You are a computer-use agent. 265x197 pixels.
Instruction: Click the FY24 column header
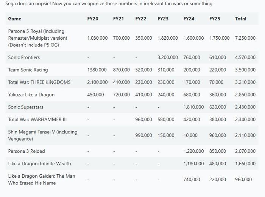click(x=189, y=19)
